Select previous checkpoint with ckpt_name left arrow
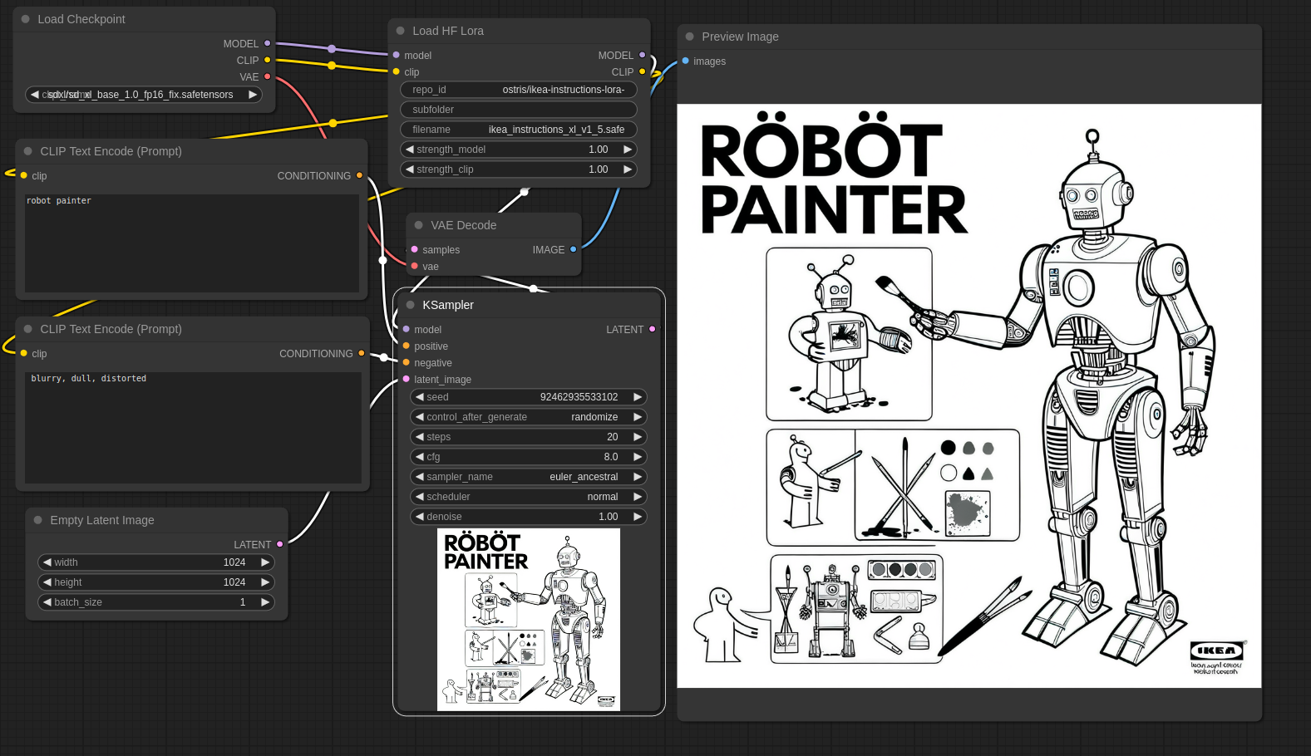Screen dimensions: 1311x756 [x=34, y=95]
